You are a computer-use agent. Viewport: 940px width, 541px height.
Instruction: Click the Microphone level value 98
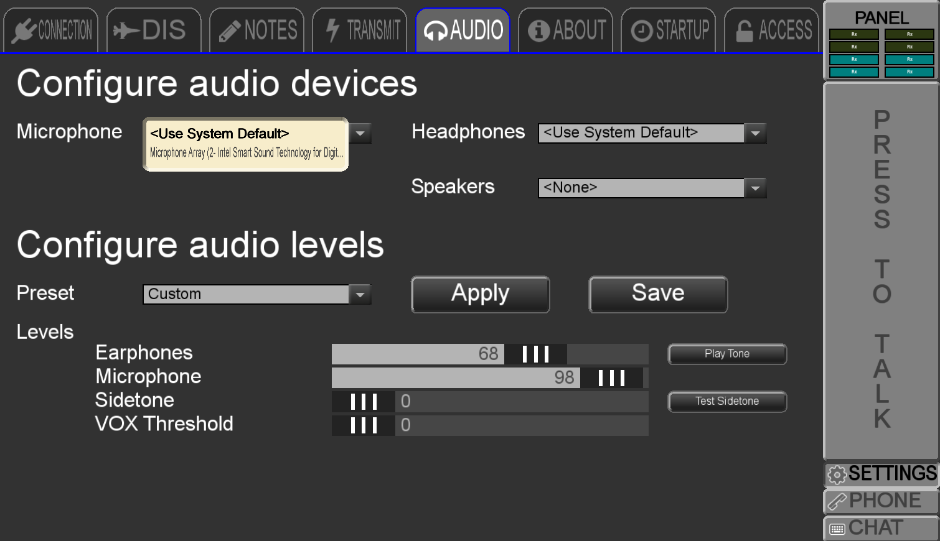564,377
